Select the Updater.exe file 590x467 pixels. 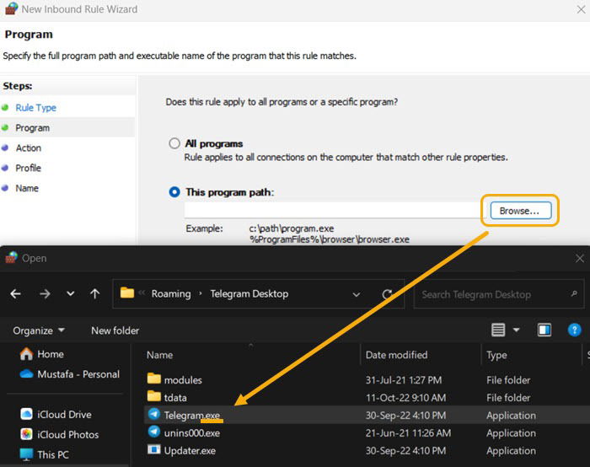click(181, 450)
